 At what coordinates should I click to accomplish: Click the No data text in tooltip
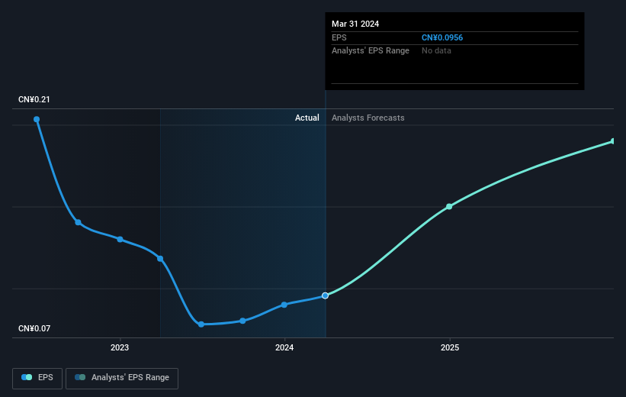[436, 51]
